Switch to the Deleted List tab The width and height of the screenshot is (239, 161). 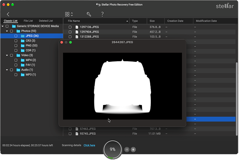pyautogui.click(x=46, y=21)
